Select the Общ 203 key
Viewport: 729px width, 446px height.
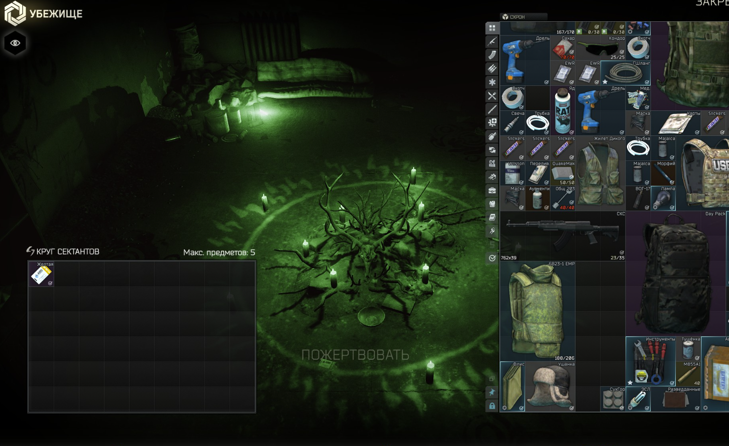coord(563,198)
